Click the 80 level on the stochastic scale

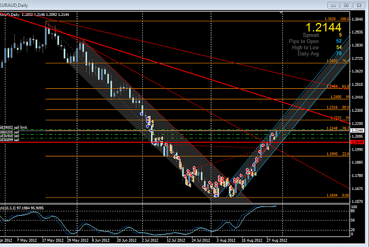click(x=352, y=211)
